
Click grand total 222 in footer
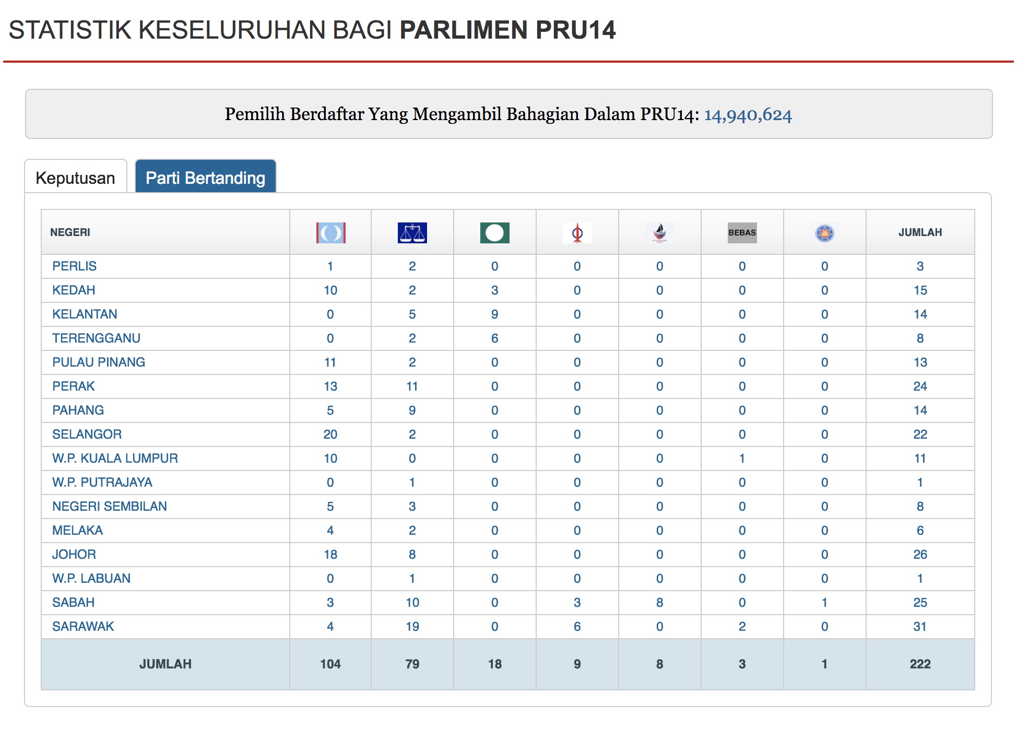(920, 664)
